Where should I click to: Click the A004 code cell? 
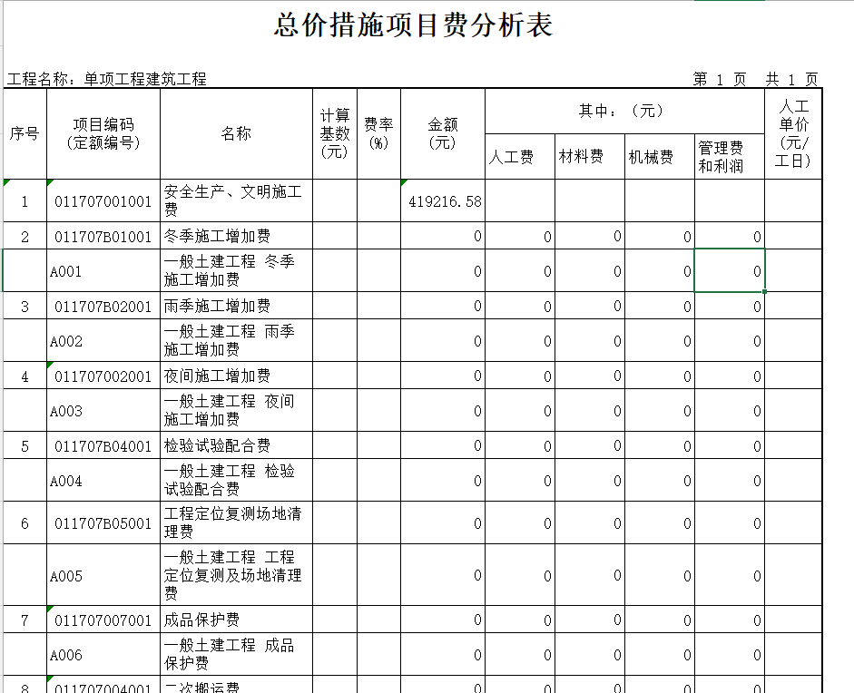pyautogui.click(x=103, y=480)
